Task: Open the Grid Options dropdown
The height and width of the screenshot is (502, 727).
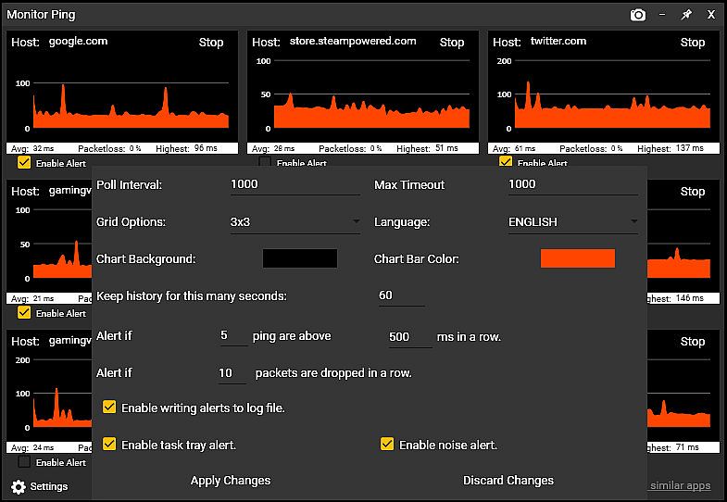Action: click(x=295, y=222)
